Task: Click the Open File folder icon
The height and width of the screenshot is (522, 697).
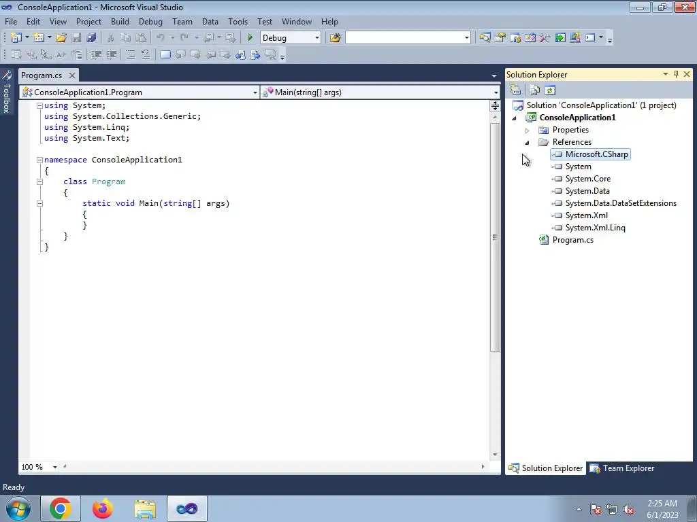Action: coord(61,38)
